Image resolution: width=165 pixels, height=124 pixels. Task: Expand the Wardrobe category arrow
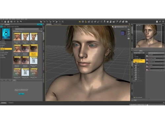click(1, 58)
